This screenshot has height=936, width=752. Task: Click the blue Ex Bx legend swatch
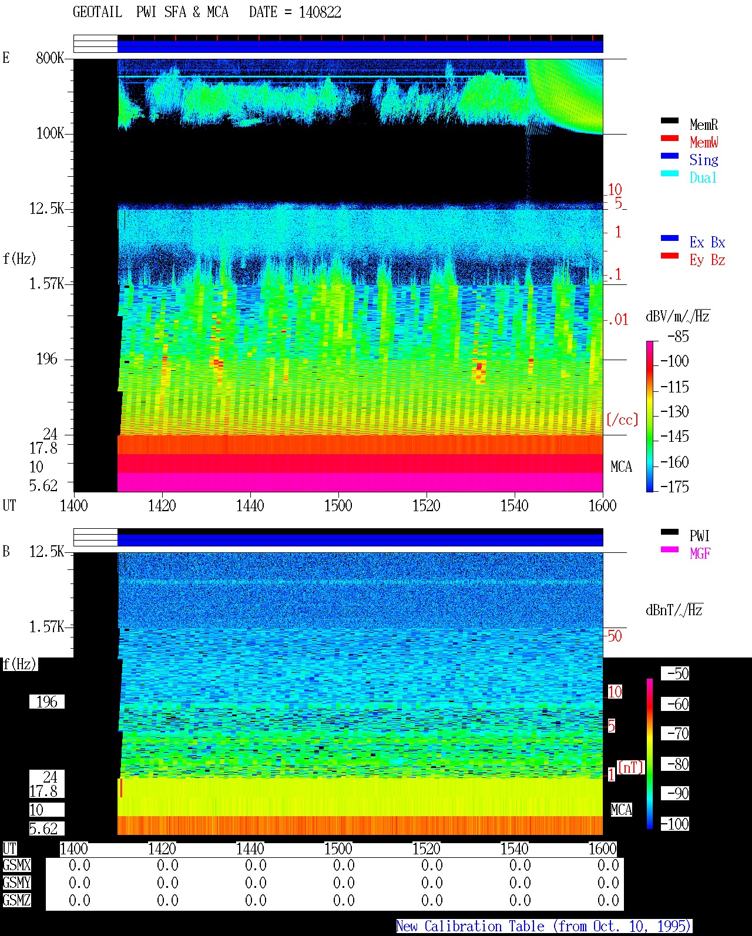[670, 239]
